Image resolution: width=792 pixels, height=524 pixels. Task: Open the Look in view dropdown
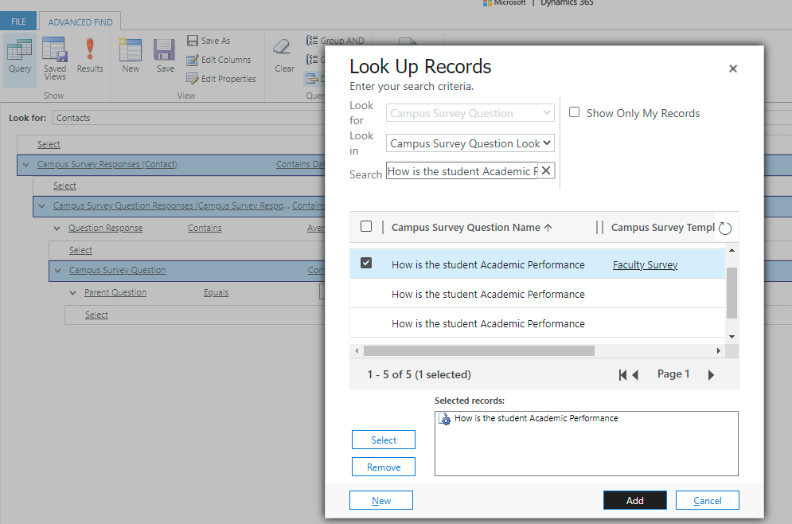tap(470, 143)
